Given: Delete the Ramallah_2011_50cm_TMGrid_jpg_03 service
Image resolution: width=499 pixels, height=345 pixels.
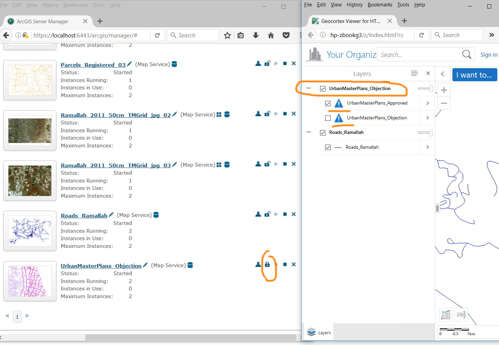Looking at the screenshot, I should click(x=294, y=164).
